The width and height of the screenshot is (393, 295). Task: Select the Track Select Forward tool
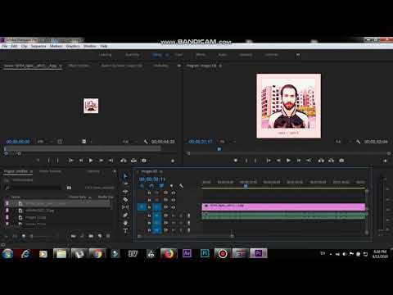pos(125,184)
